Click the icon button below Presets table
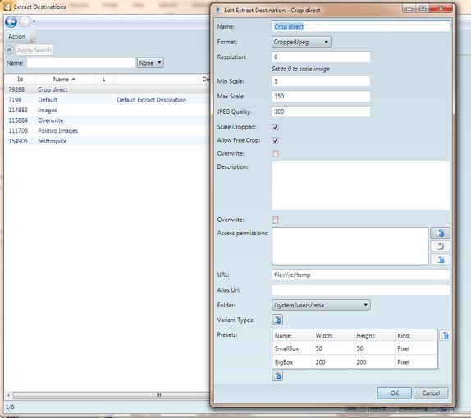Viewport: 471px width, 418px height. tap(277, 375)
